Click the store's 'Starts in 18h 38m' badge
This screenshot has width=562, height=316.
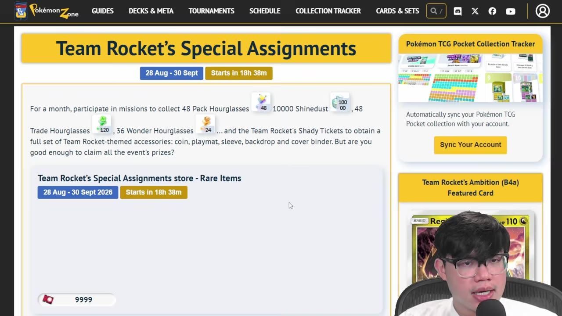154,192
